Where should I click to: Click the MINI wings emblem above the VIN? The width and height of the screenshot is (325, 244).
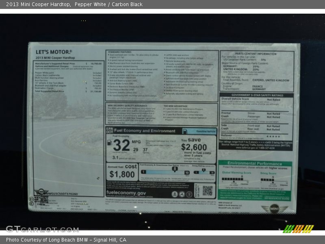click(x=41, y=192)
